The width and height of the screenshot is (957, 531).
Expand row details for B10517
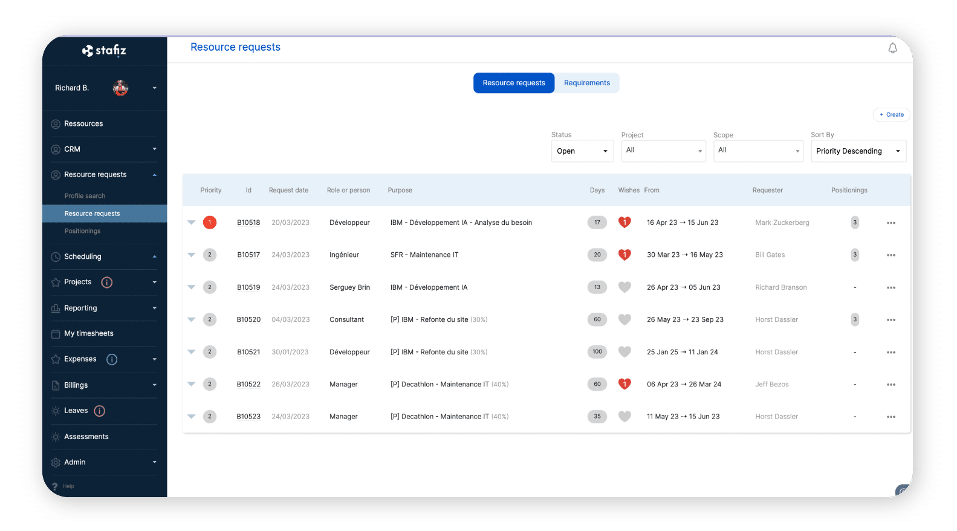[x=192, y=255]
